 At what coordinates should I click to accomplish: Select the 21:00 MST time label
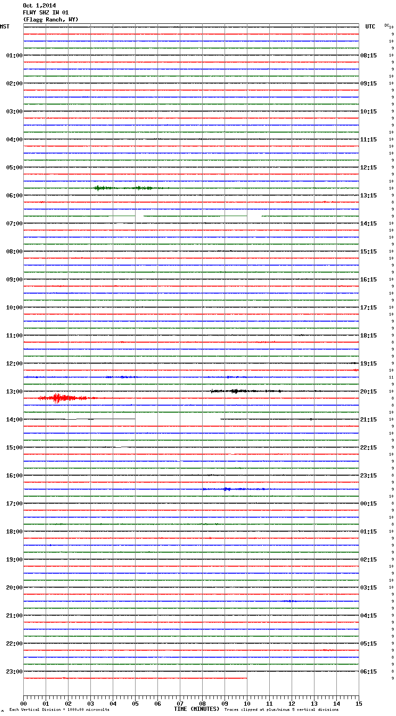pyautogui.click(x=14, y=616)
